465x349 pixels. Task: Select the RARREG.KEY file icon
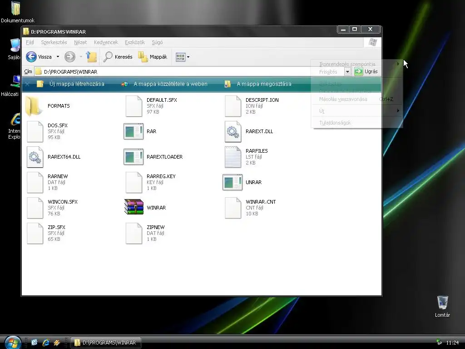tap(134, 183)
